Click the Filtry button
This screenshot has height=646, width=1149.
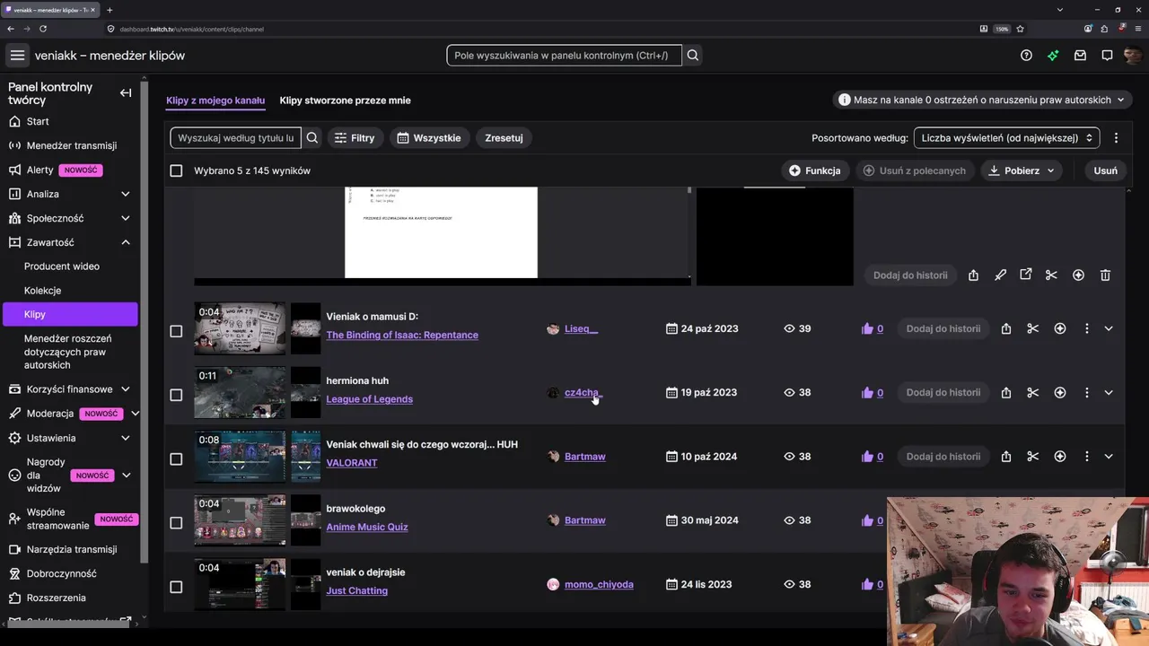point(355,138)
